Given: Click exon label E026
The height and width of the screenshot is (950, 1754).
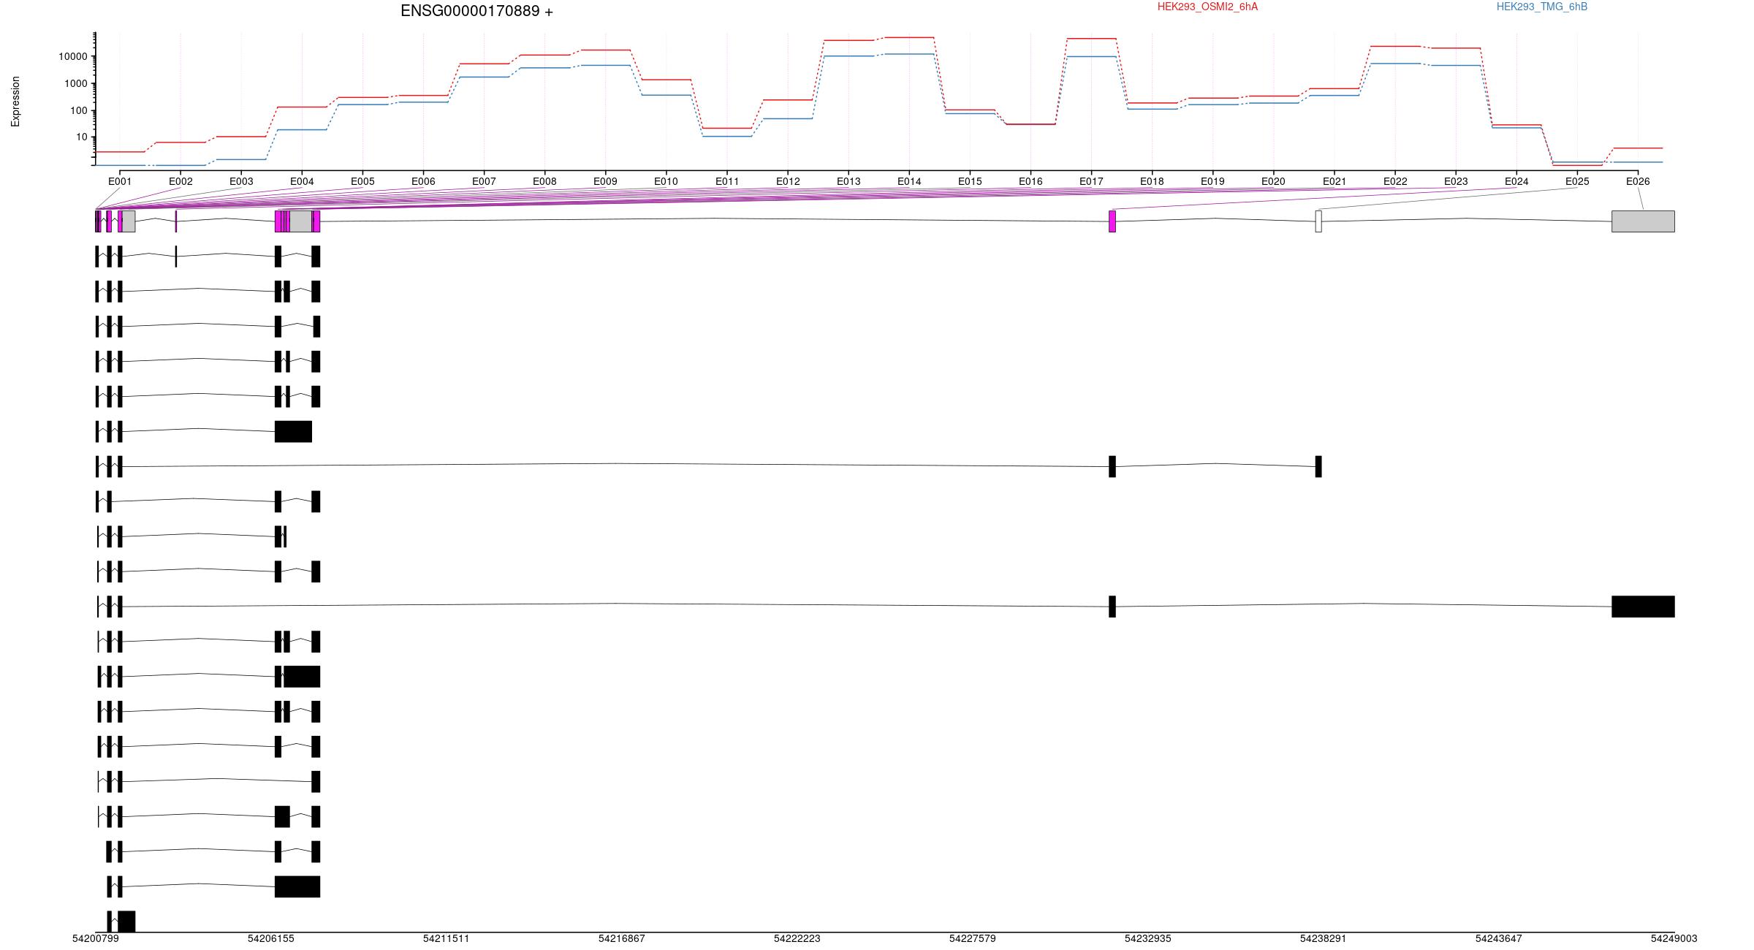Looking at the screenshot, I should (x=1638, y=181).
